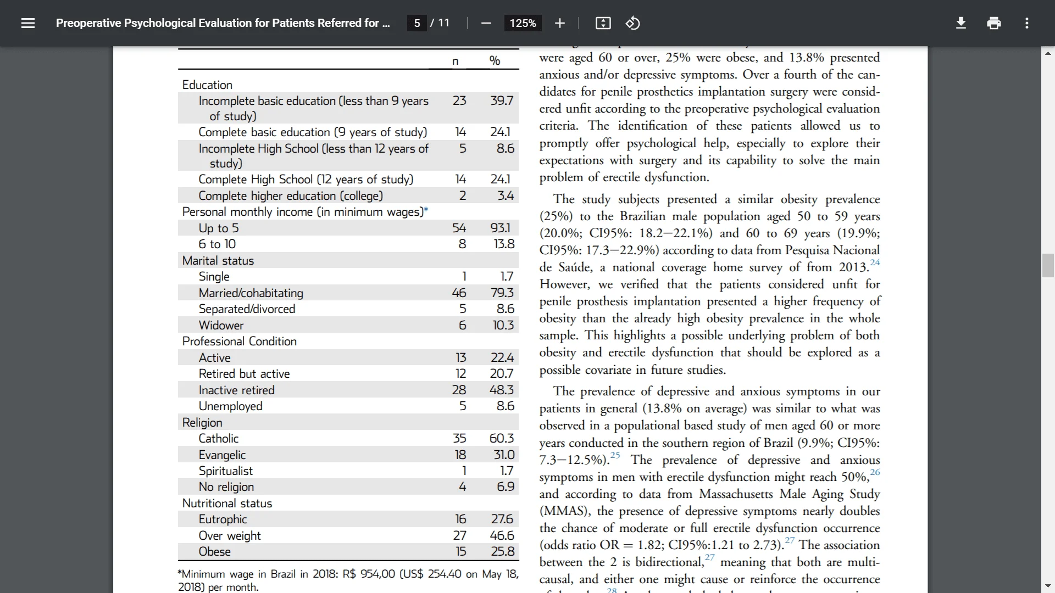Click the 'Religion' heading

202,423
